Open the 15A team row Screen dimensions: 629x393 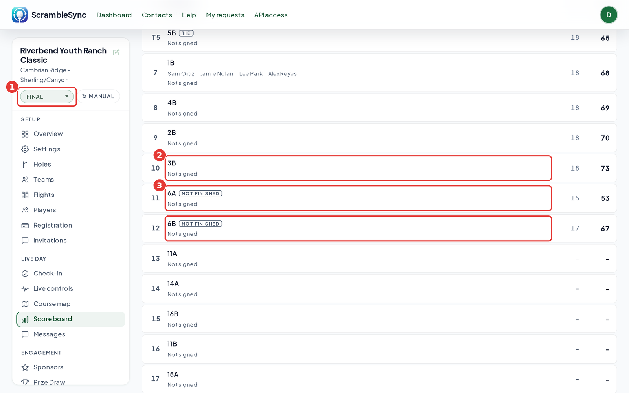pos(379,379)
